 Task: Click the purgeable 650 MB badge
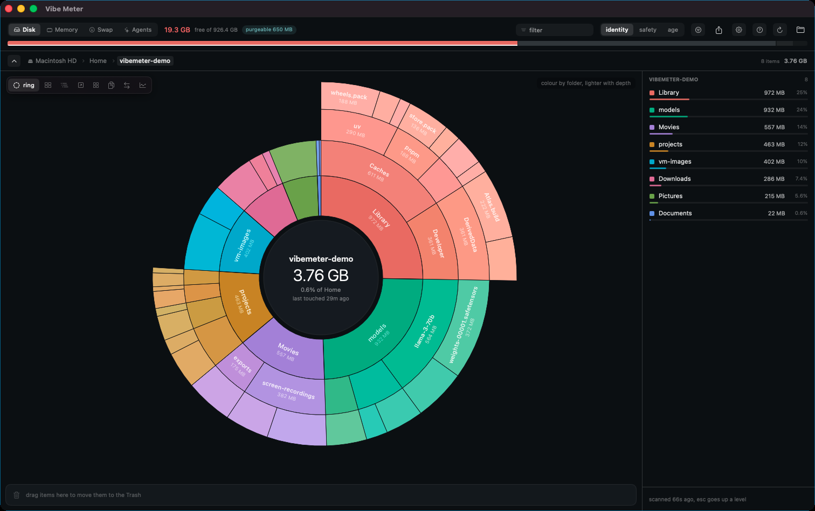pos(269,30)
